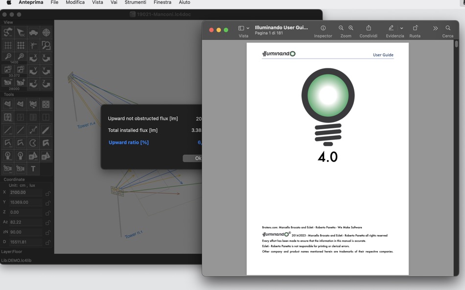Viewport: 465px width, 290px height.
Task: Open the Finestra menu
Action: tap(162, 2)
